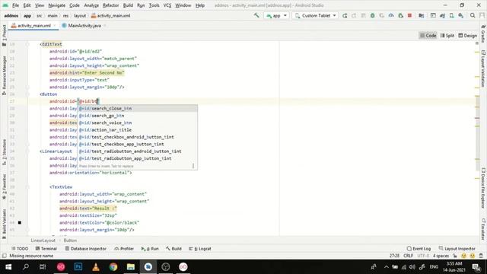Open Chrome from the Windows taskbar

point(113,267)
